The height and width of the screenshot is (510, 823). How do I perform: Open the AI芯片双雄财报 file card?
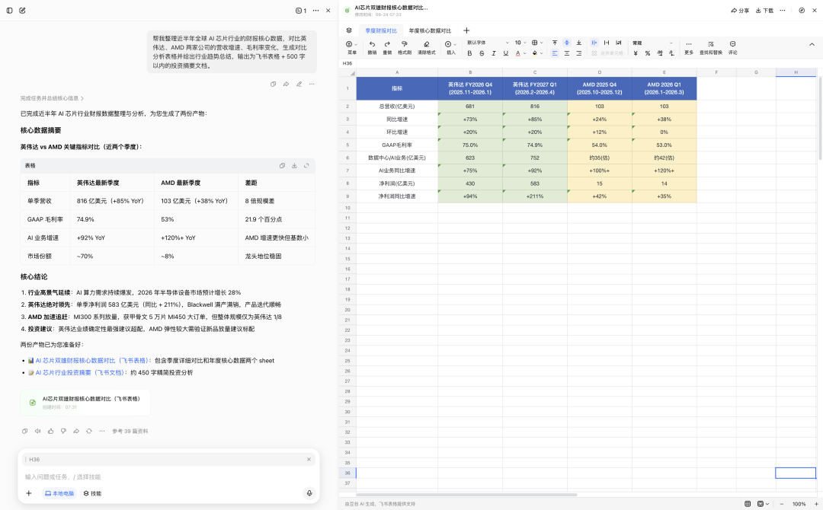coord(85,403)
